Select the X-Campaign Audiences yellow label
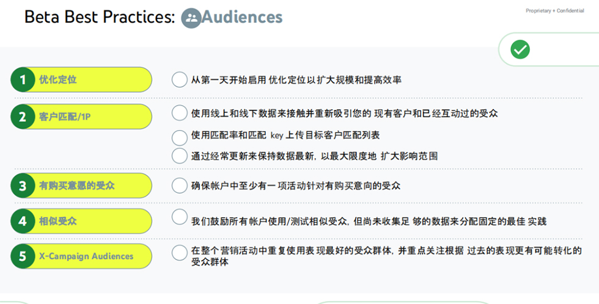599x304 pixels. tap(92, 256)
